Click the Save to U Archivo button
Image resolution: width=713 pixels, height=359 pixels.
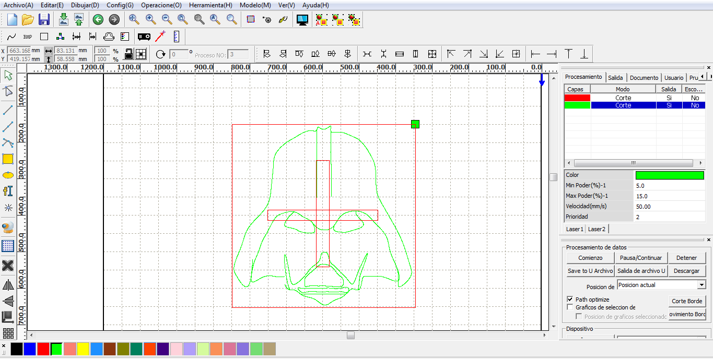pos(590,271)
